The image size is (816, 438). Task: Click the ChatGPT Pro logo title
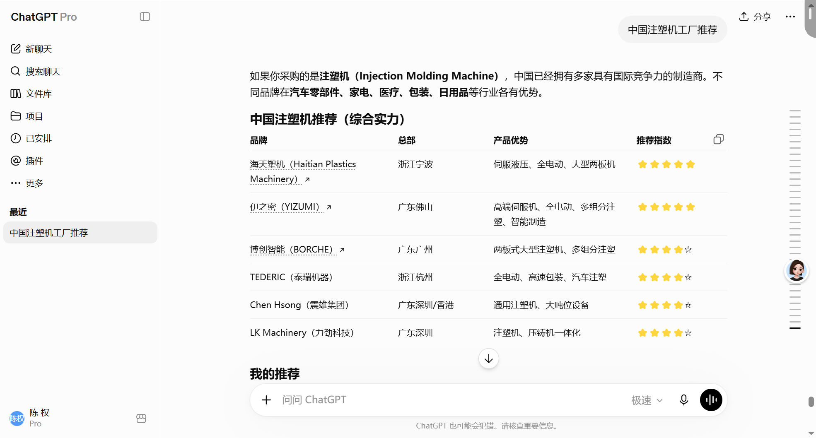click(44, 17)
